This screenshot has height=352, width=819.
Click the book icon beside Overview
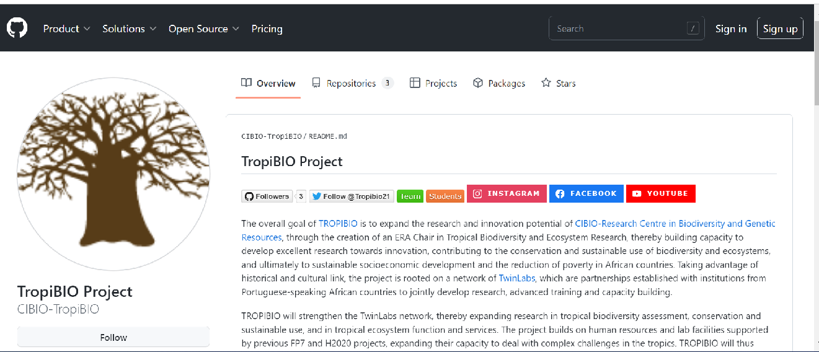pyautogui.click(x=247, y=83)
